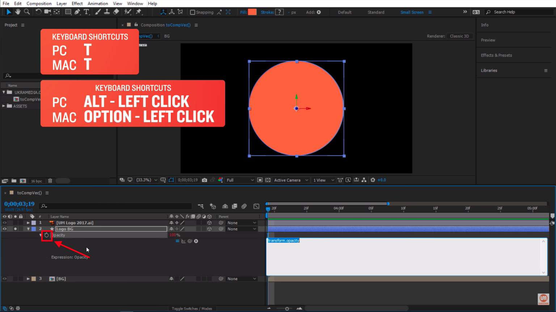Click the Opacity stopwatch icon

(x=46, y=235)
